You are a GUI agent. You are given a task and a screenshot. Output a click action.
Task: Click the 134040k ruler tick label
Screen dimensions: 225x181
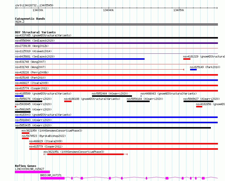click(x=108, y=10)
